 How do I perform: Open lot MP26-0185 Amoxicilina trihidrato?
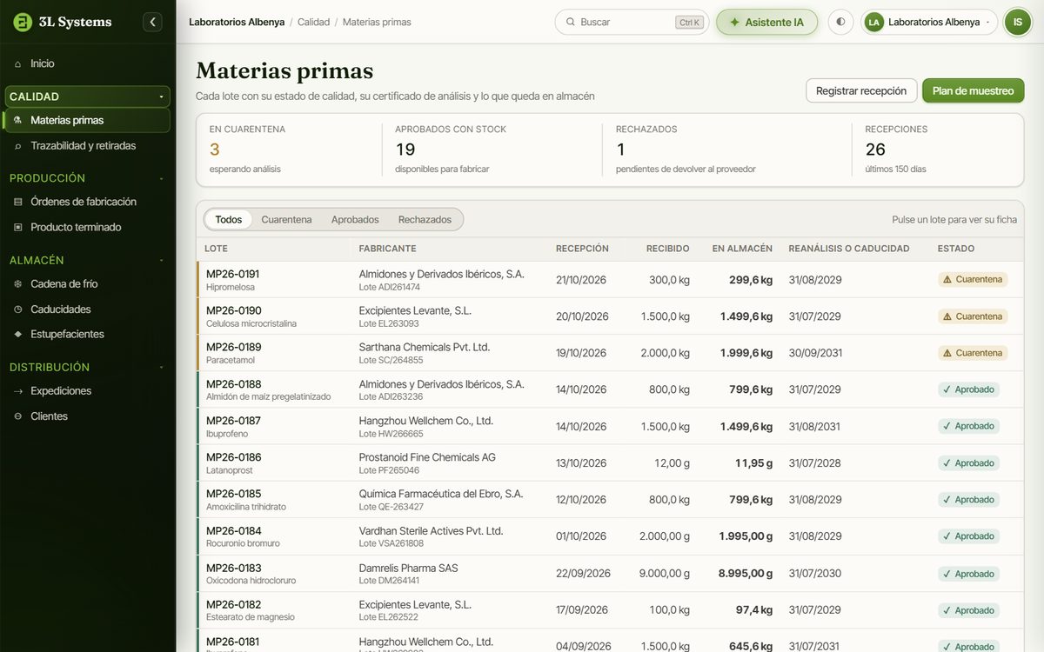(610, 500)
